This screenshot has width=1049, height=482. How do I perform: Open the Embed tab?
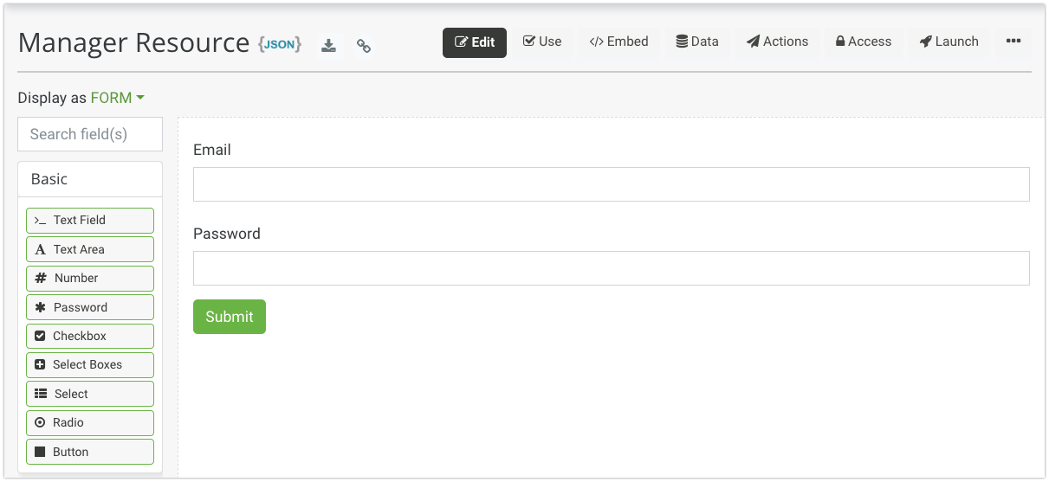(618, 42)
